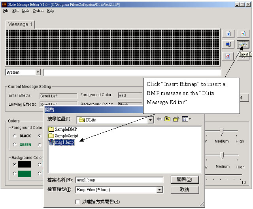Select BLACK foreground color radio
Viewport: 253px width, 209px height.
point(15,136)
